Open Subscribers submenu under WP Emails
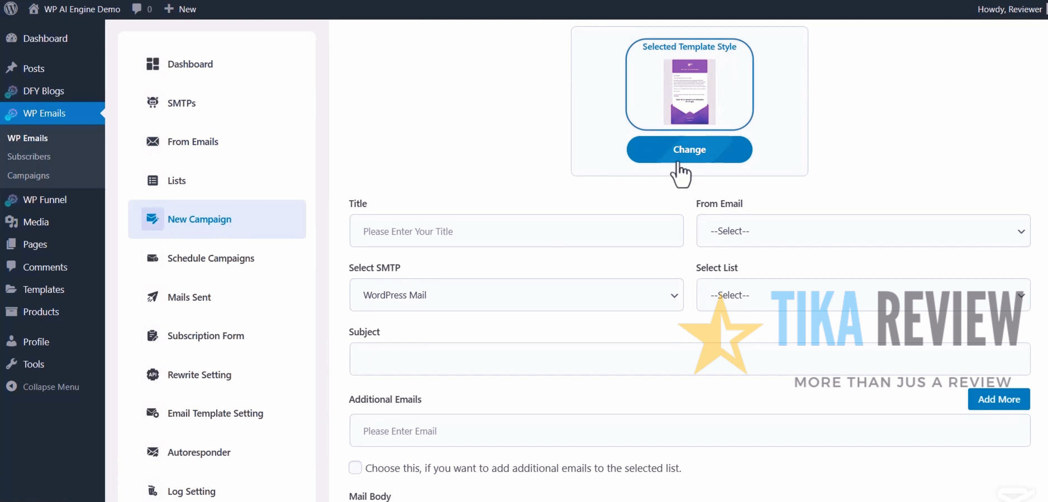 [29, 157]
